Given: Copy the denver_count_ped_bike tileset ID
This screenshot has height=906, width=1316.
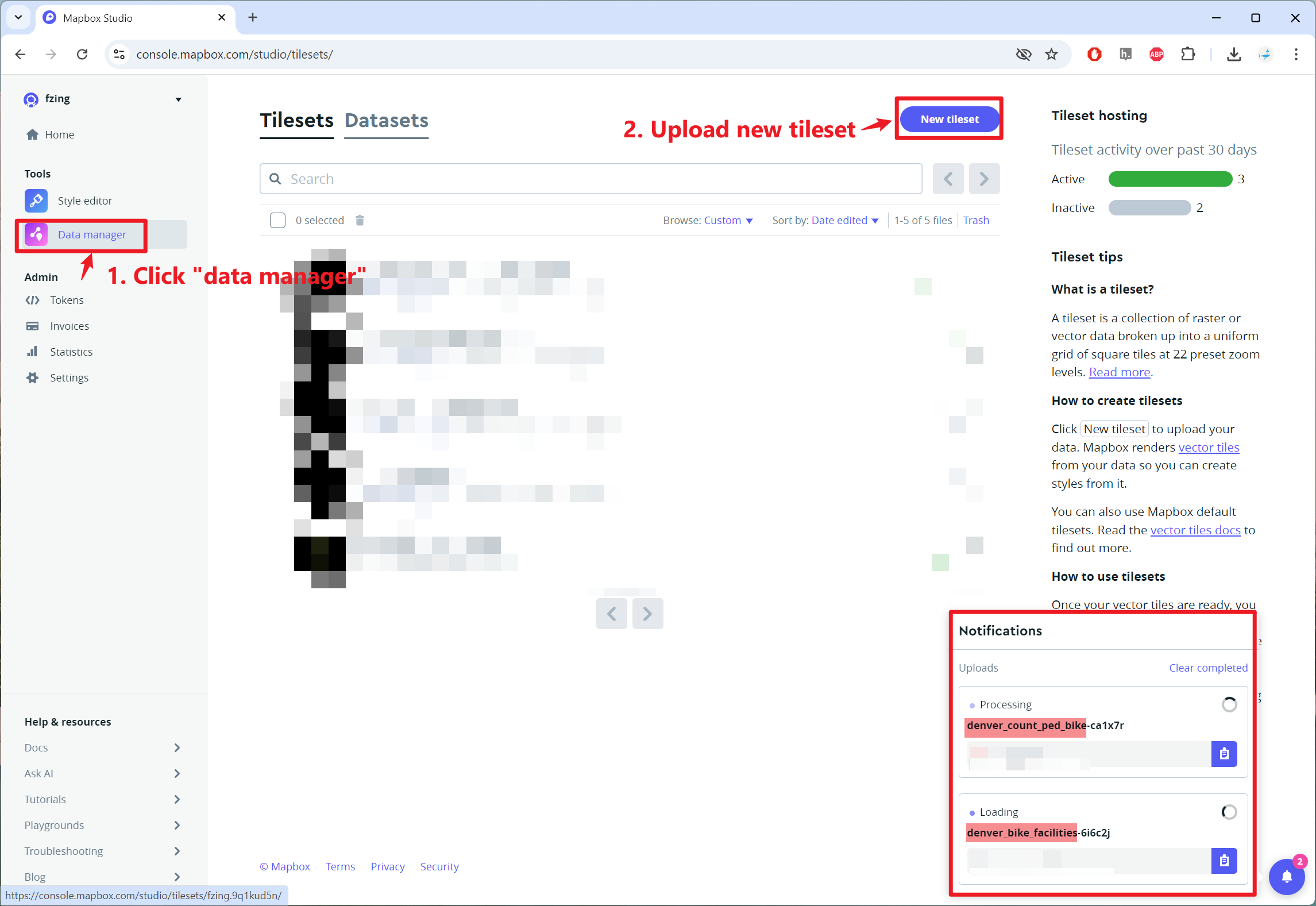Looking at the screenshot, I should point(1224,753).
